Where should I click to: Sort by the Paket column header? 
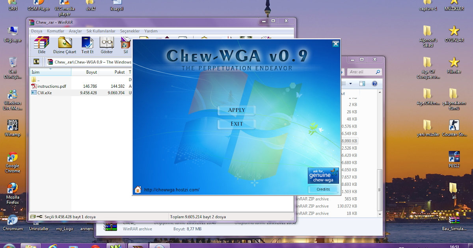pos(113,72)
